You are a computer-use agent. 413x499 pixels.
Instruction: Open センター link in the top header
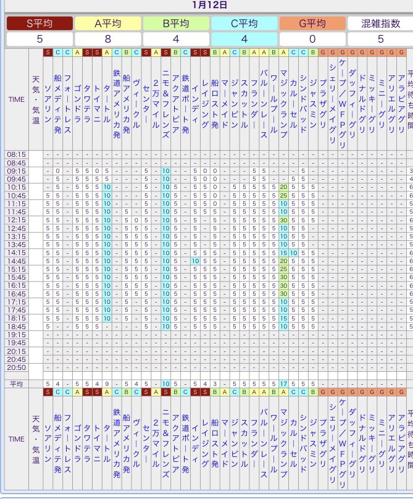[x=146, y=104]
